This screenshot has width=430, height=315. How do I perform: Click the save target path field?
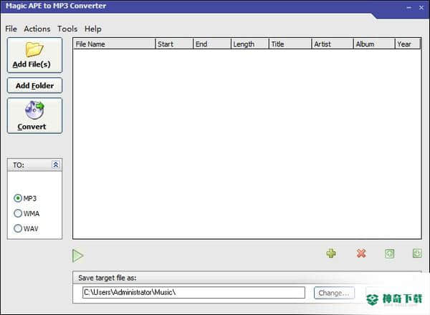coord(193,292)
